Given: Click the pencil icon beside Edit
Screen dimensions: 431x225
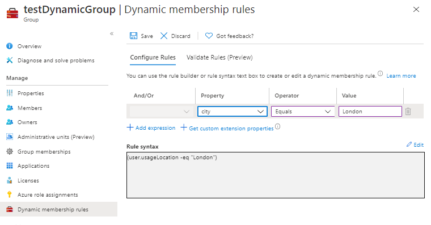Looking at the screenshot, I should (409, 144).
